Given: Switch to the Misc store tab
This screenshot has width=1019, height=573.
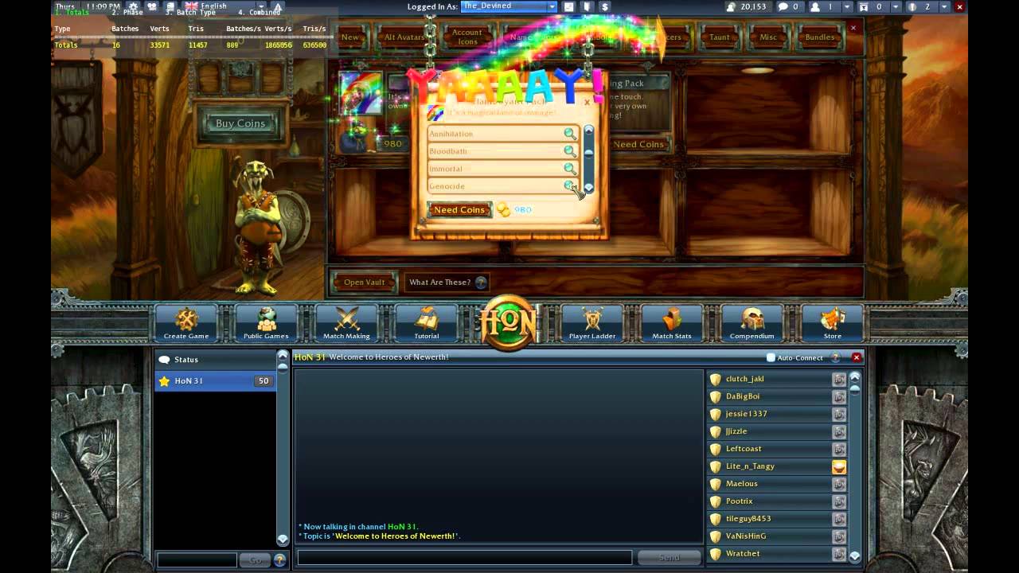Looking at the screenshot, I should coord(768,37).
